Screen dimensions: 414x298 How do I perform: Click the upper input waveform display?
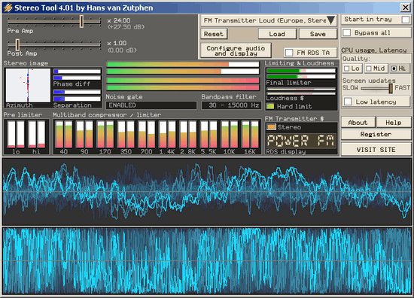pos(207,192)
